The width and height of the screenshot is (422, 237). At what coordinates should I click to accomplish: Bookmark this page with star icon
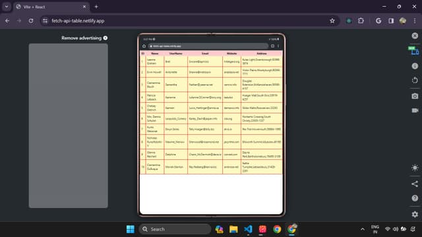click(332, 20)
